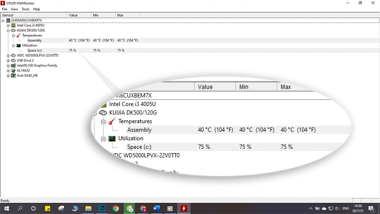Open Cortana circle on taskbar
This screenshot has height=214, width=380.
pyautogui.click(x=33, y=208)
